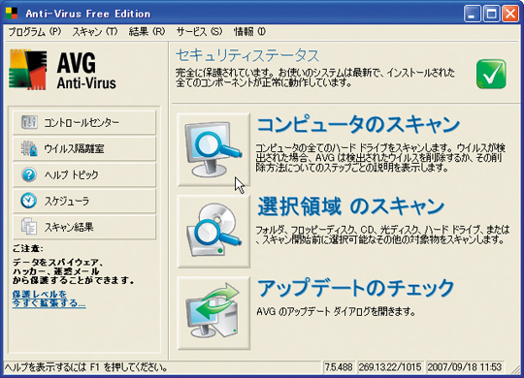Maximize the Anti-Virus Free Edition window
The image size is (524, 378).
491,14
